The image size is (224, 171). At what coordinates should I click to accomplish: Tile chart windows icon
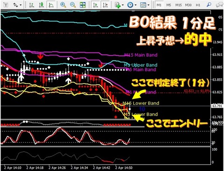point(83,5)
